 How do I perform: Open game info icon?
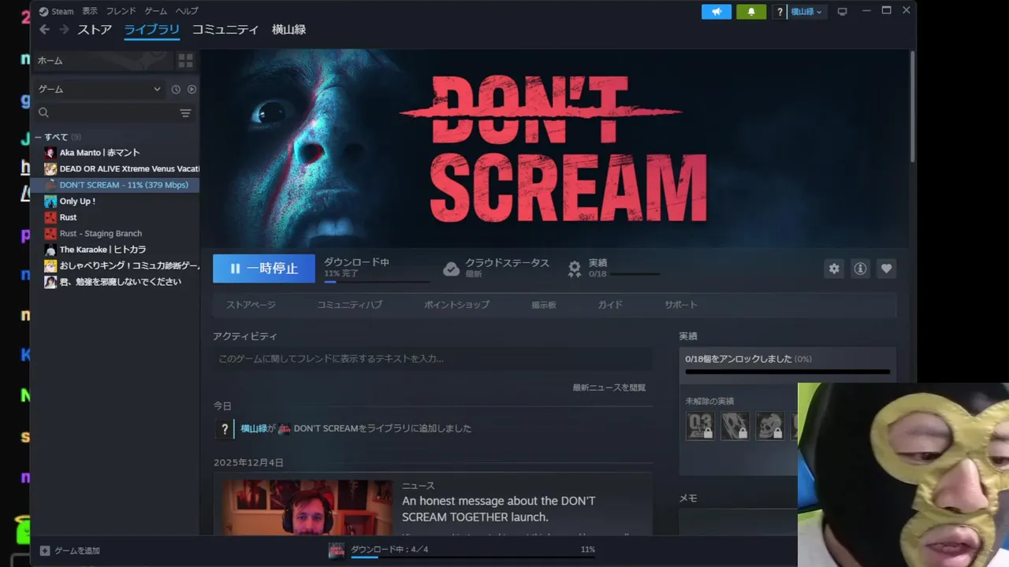(x=860, y=269)
